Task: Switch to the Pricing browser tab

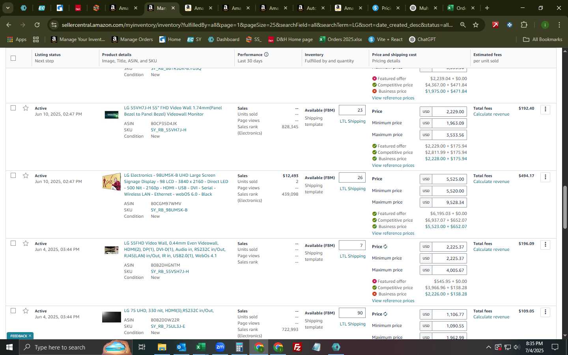Action: coord(385,8)
